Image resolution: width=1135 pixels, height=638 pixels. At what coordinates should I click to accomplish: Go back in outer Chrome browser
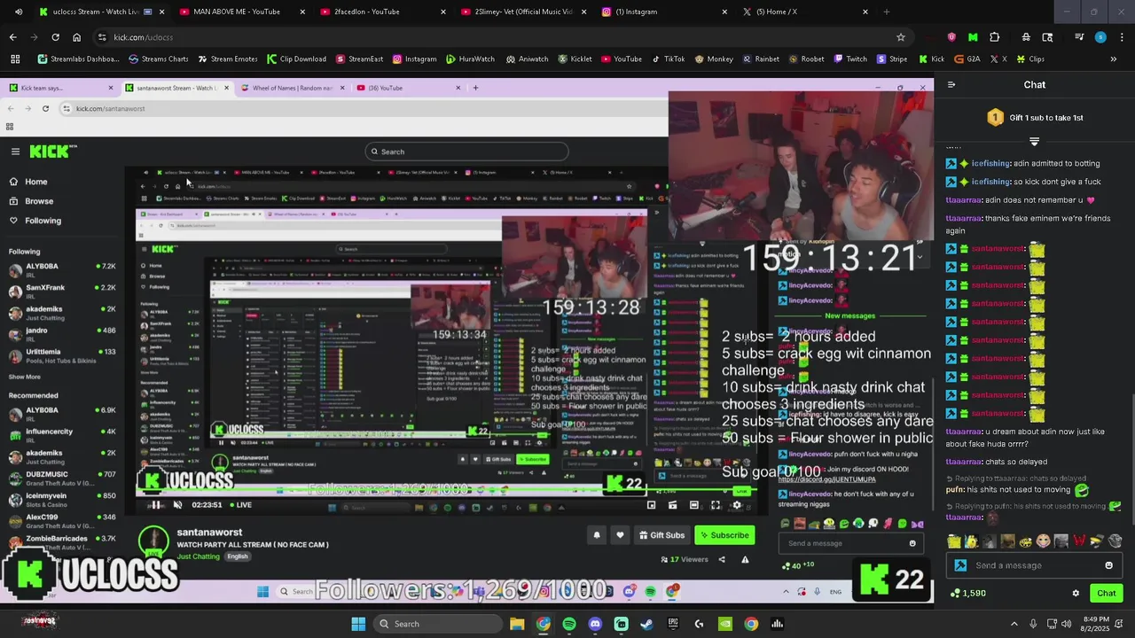pos(12,37)
